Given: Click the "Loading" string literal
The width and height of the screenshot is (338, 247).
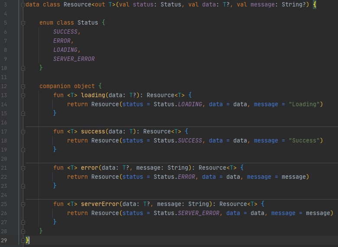Looking at the screenshot, I should (x=304, y=104).
